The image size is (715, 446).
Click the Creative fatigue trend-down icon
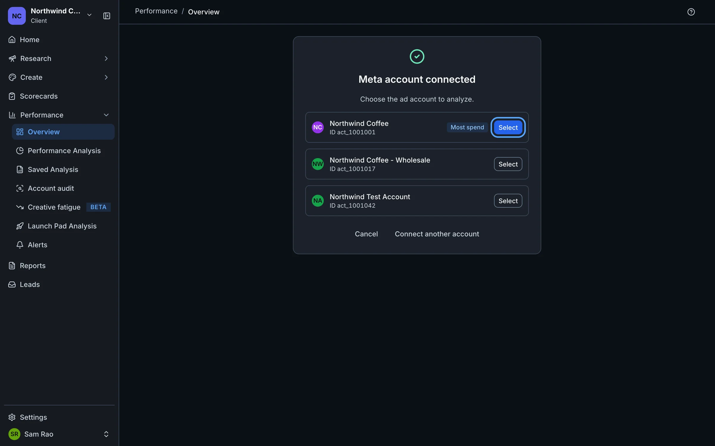20,207
